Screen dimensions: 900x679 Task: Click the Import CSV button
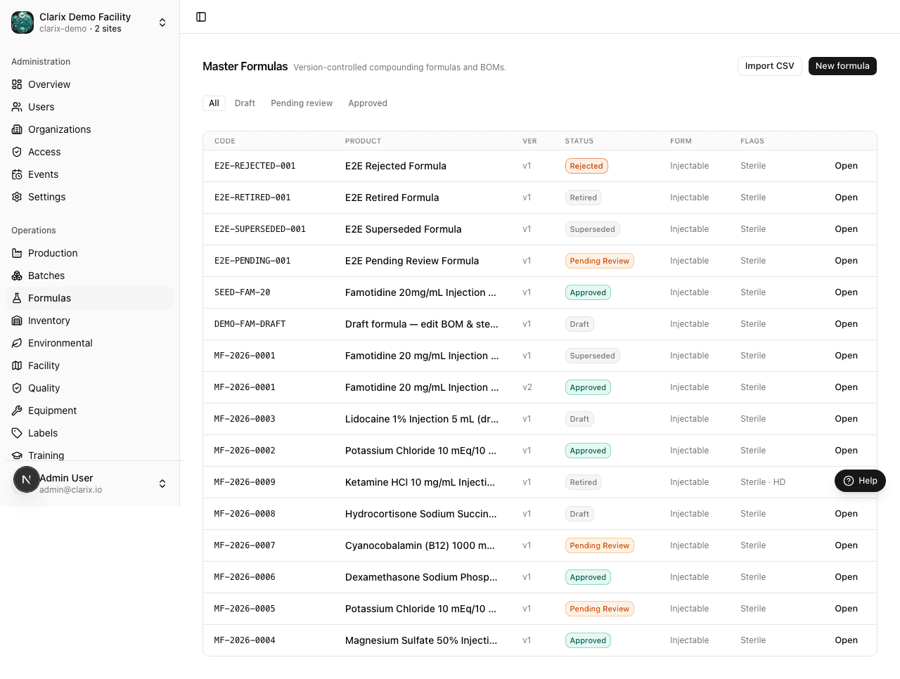click(770, 66)
